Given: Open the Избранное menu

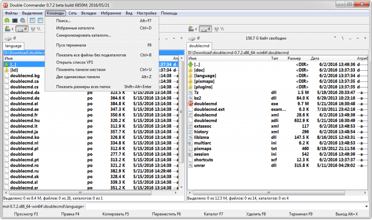Looking at the screenshot, I should pyautogui.click(x=111, y=13).
